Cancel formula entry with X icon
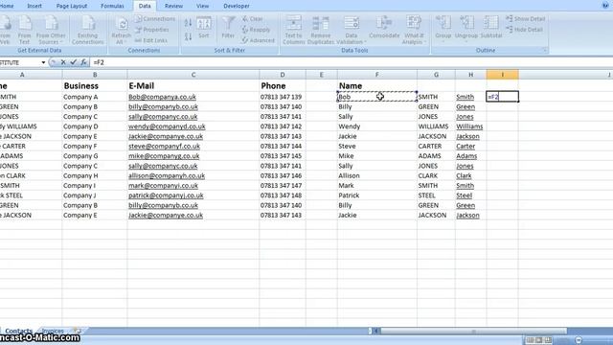Viewport: 613px width, 345px height. point(63,62)
